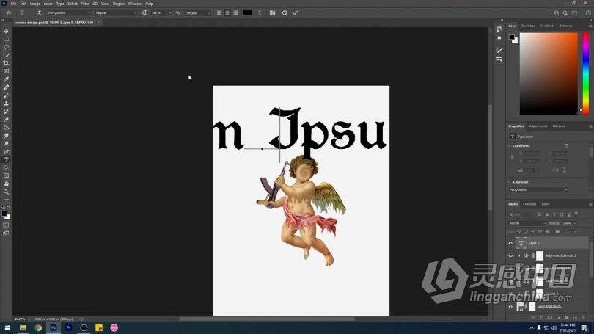The image size is (594, 334).
Task: Toggle Quick Mask mode
Action: pos(6,225)
